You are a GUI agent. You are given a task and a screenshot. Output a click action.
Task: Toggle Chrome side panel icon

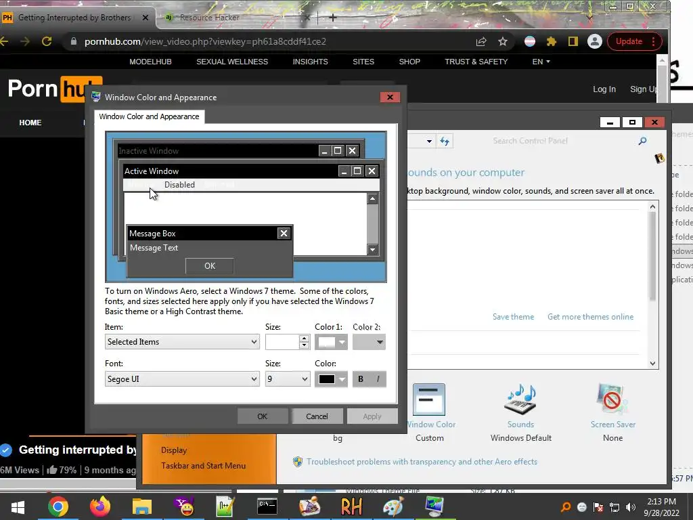click(x=573, y=41)
